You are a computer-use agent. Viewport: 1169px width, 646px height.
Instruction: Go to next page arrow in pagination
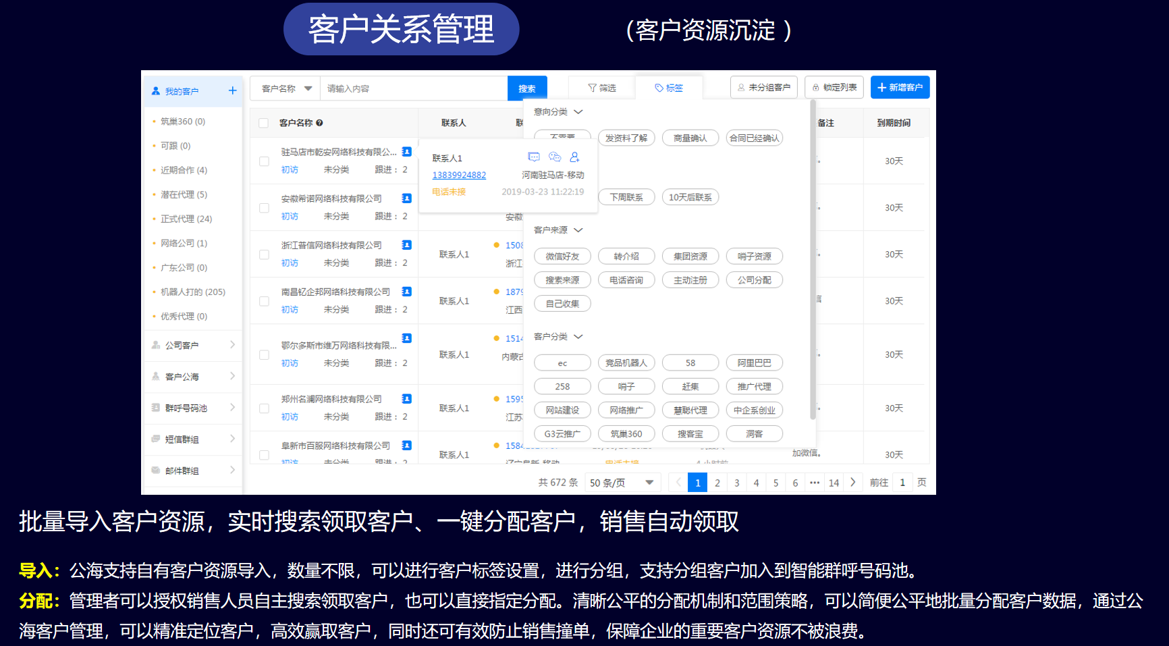853,482
